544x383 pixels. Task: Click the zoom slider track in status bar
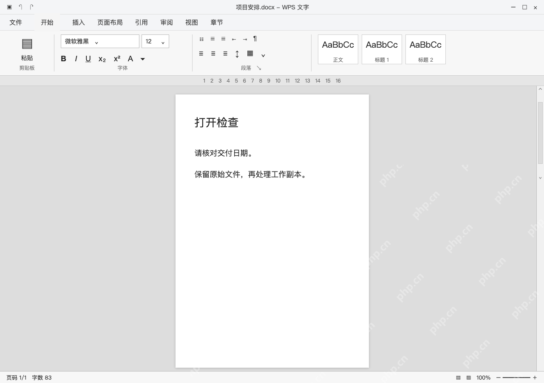tap(516, 377)
